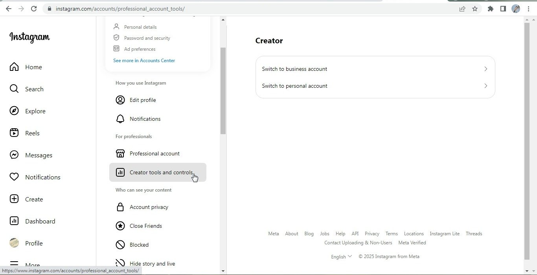Select Account privacy settings

coord(158,207)
